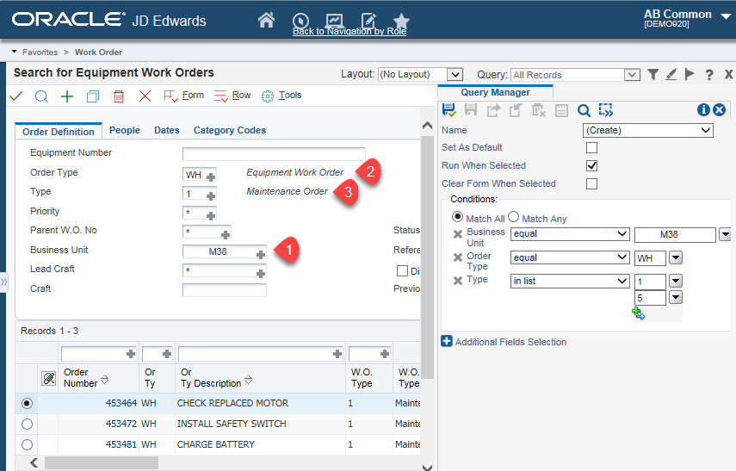Check the partially hidden 'Di' checkbox
This screenshot has height=471, width=736.
click(402, 271)
